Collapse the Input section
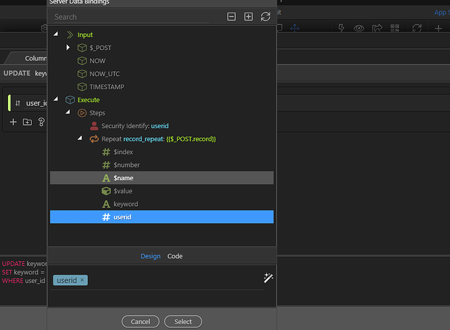Screen dimensions: 450x330 tap(57, 34)
